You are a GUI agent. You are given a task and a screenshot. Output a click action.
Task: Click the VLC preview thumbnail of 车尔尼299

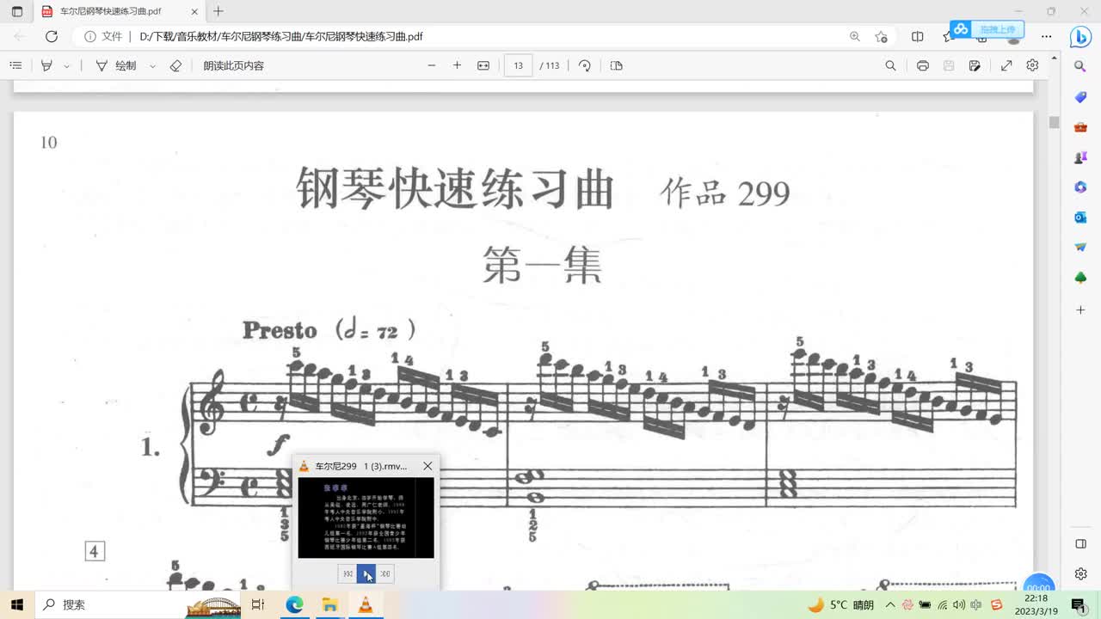(x=366, y=518)
